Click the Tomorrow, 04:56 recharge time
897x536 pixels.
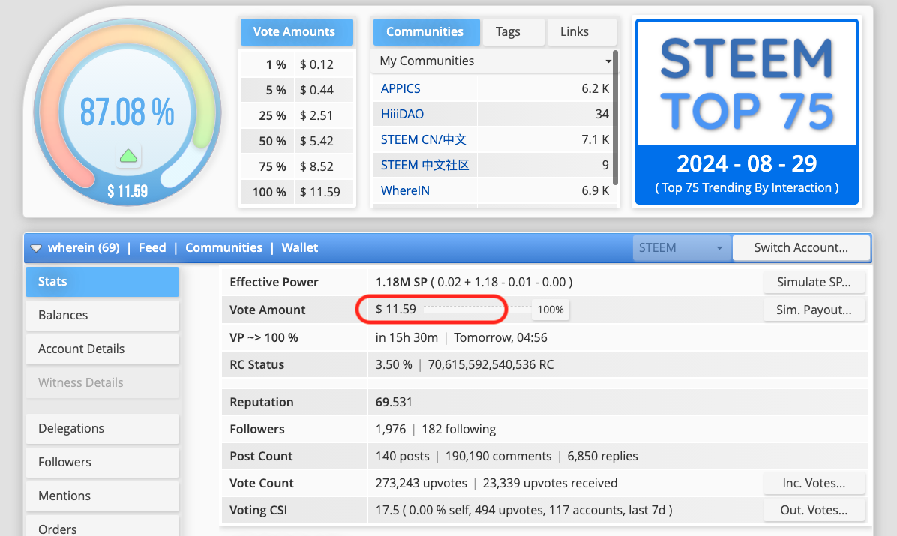point(500,337)
